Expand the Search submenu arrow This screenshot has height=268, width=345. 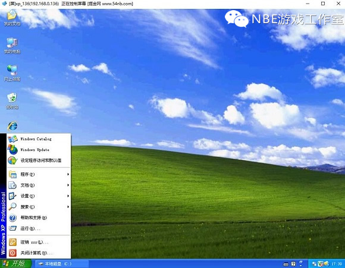(68, 207)
